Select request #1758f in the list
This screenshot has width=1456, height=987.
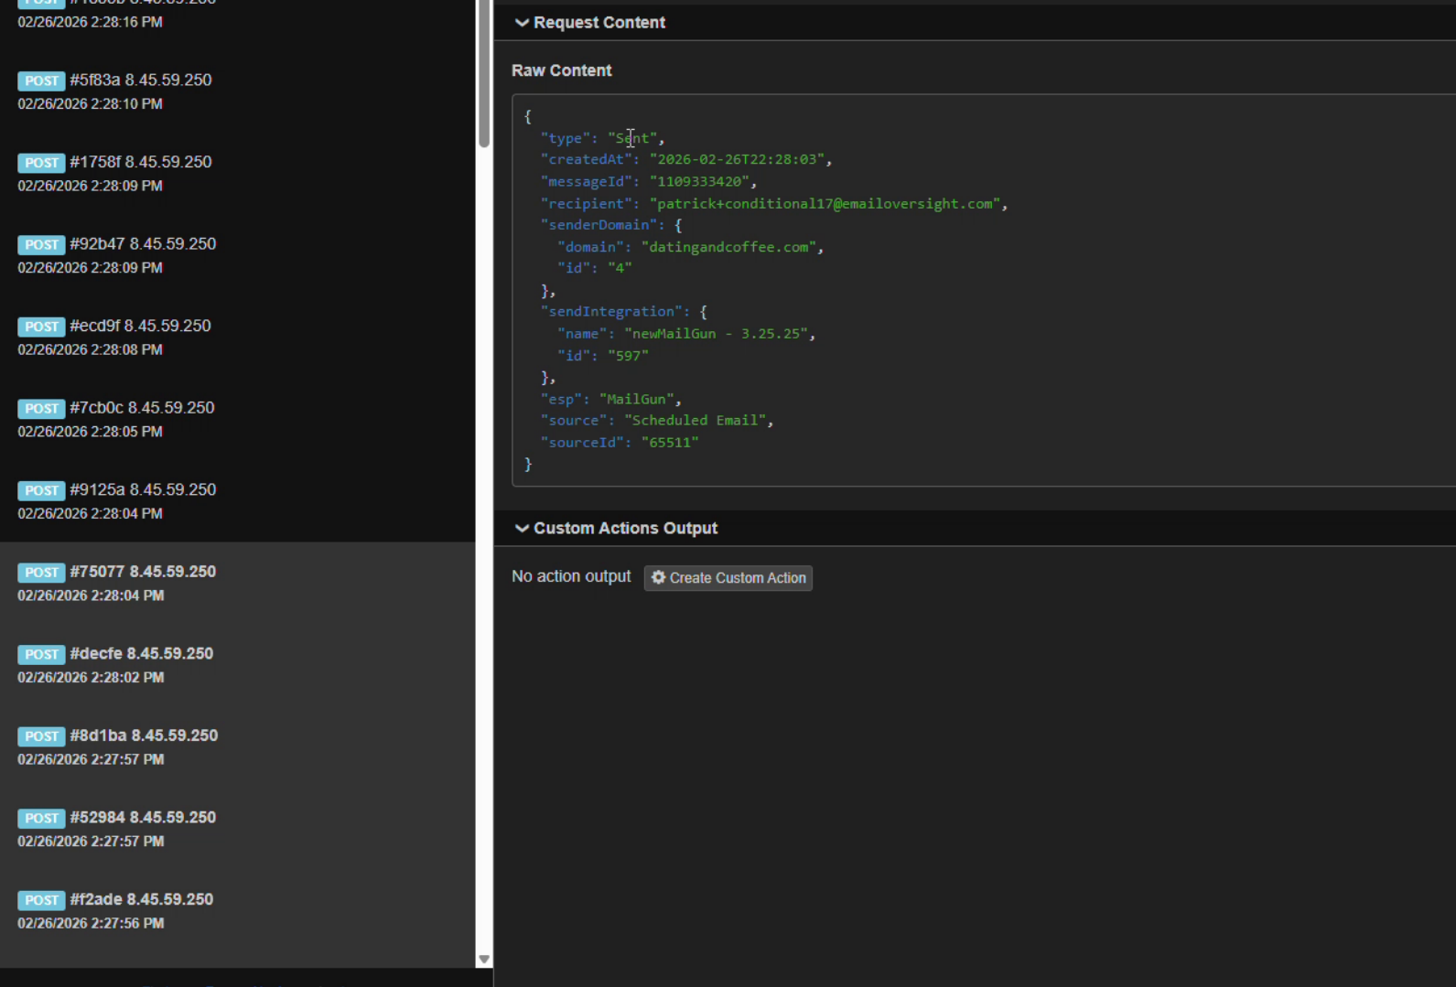(238, 174)
